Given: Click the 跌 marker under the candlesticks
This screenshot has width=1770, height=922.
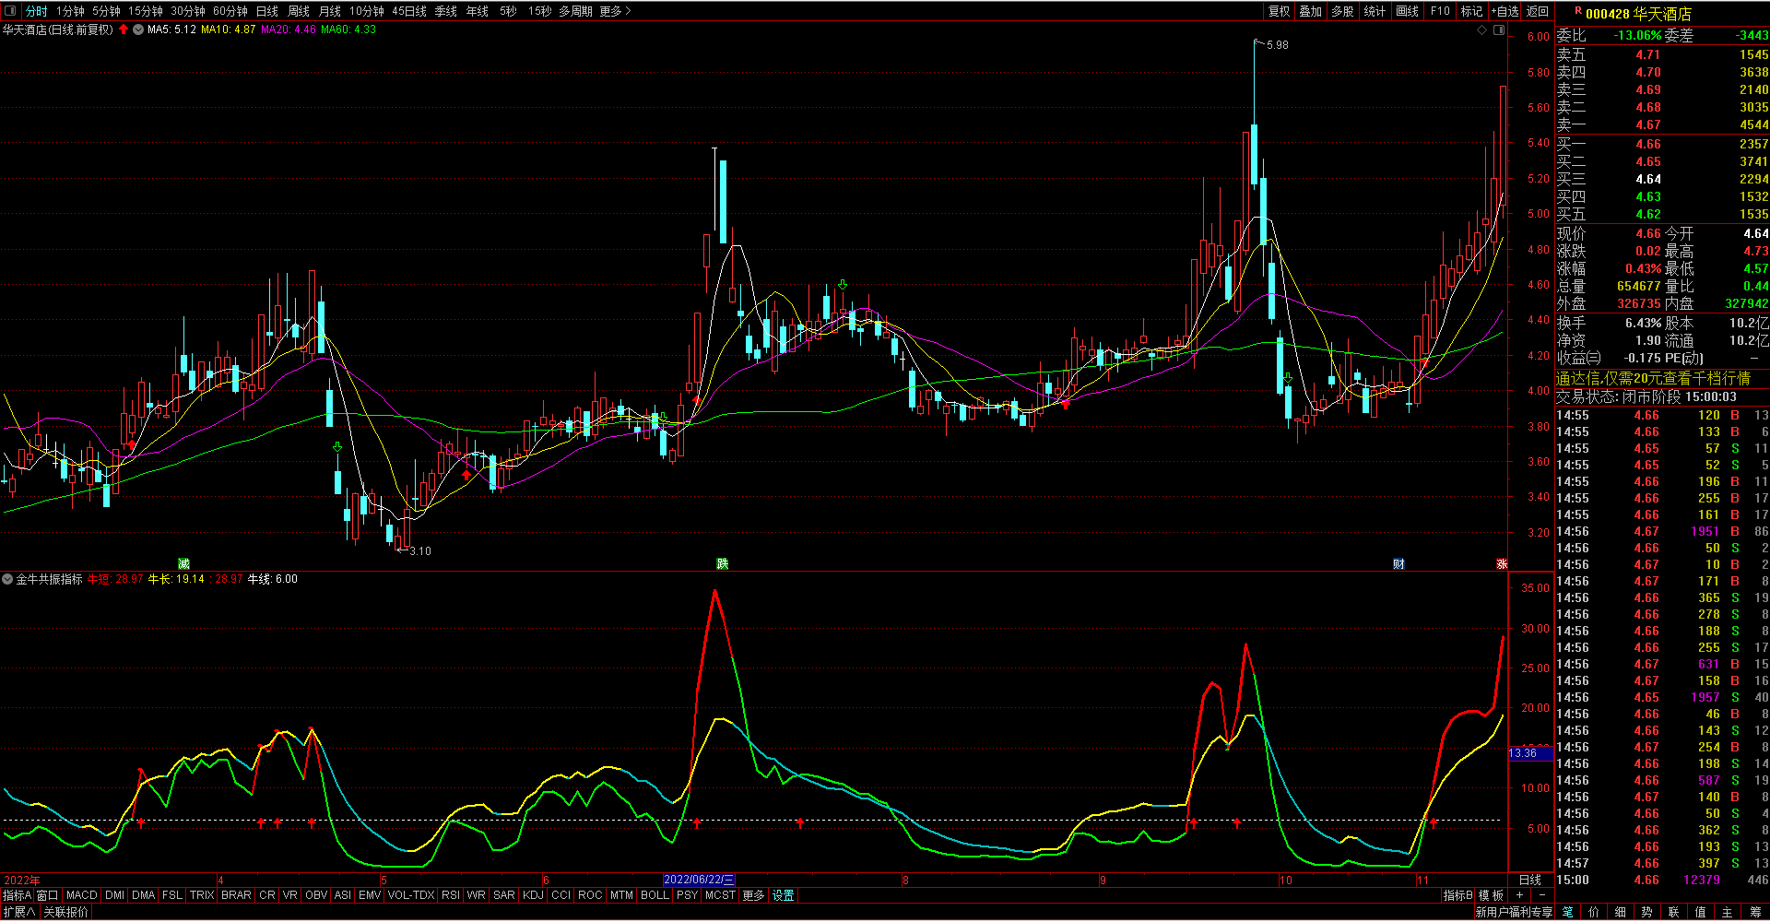Looking at the screenshot, I should coord(723,563).
